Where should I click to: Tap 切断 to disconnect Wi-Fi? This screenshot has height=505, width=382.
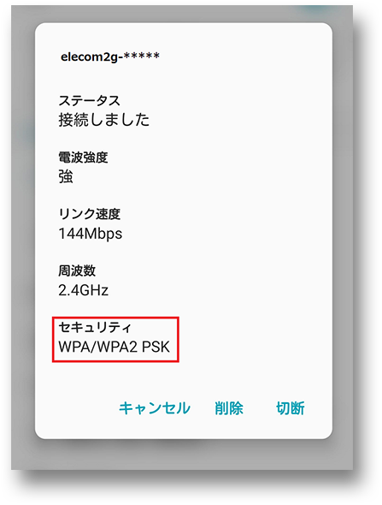(x=290, y=407)
